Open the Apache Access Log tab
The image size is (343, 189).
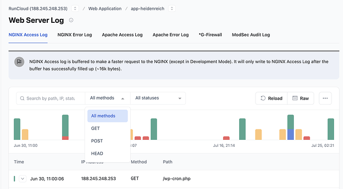[x=122, y=35]
